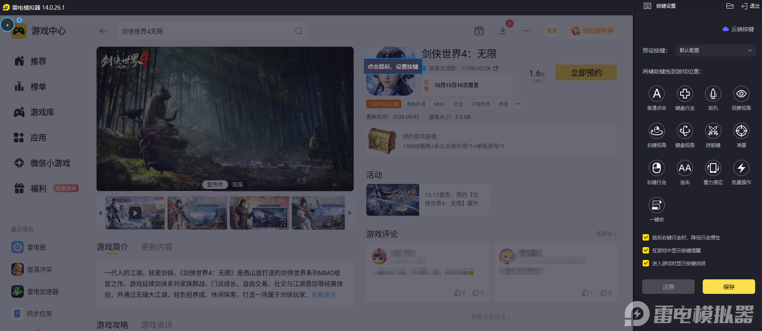This screenshot has width=762, height=331.
Task: Open the key config folder icon
Action: pyautogui.click(x=730, y=6)
